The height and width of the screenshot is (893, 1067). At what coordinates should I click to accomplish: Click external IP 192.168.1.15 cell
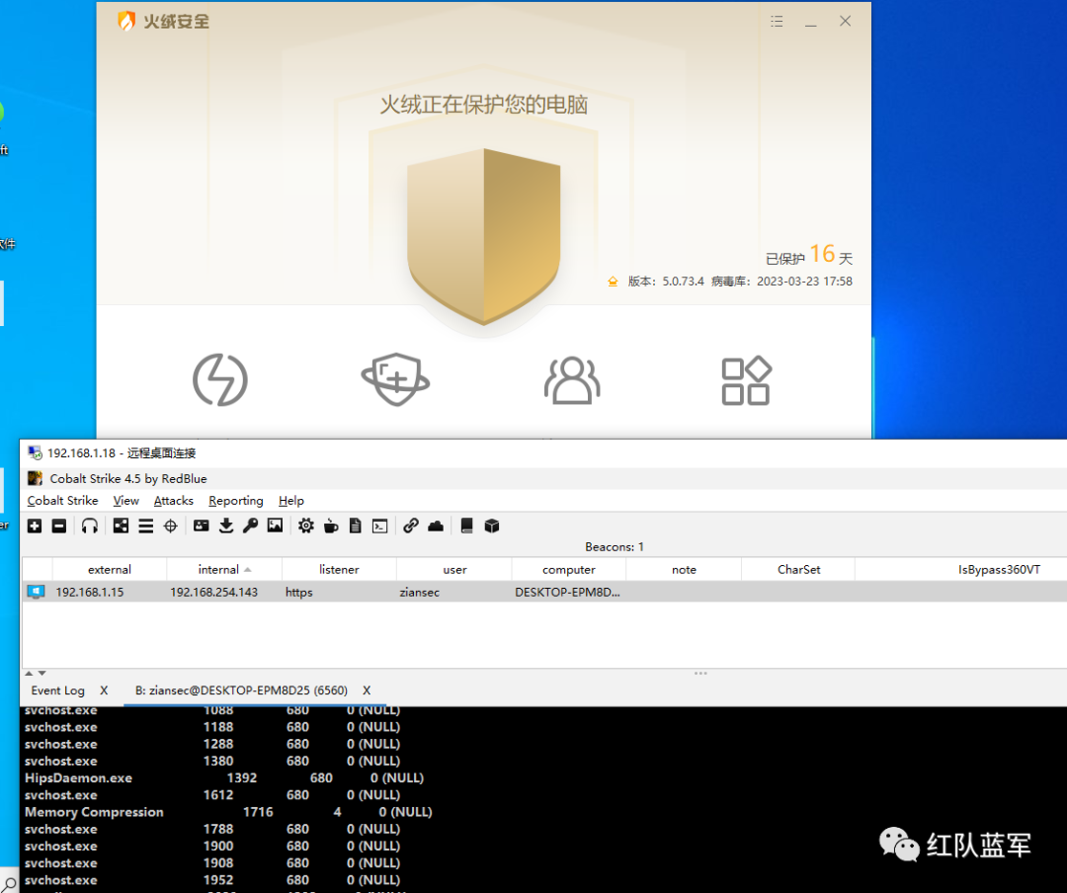click(x=90, y=592)
